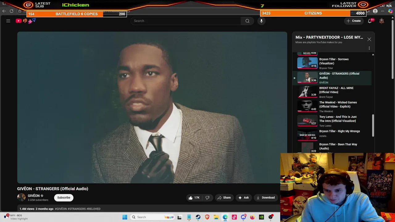Click the #BELOVED hashtag

point(94,209)
